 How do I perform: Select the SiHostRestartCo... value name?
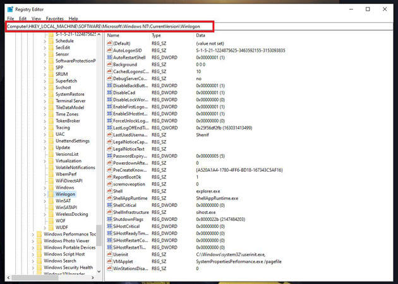[x=131, y=240]
